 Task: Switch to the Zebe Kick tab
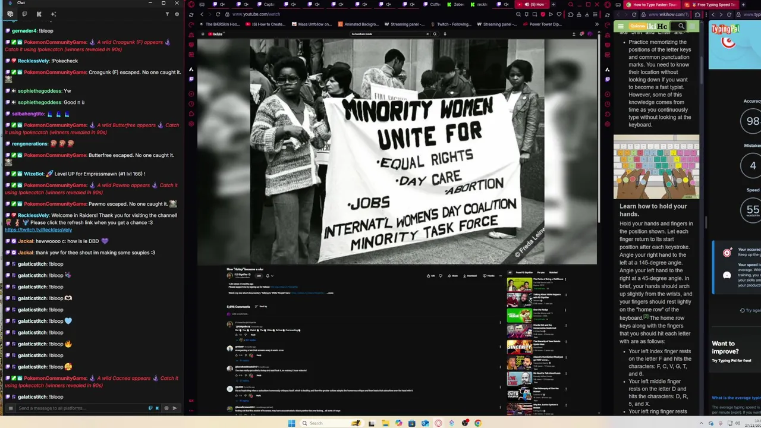click(x=456, y=4)
